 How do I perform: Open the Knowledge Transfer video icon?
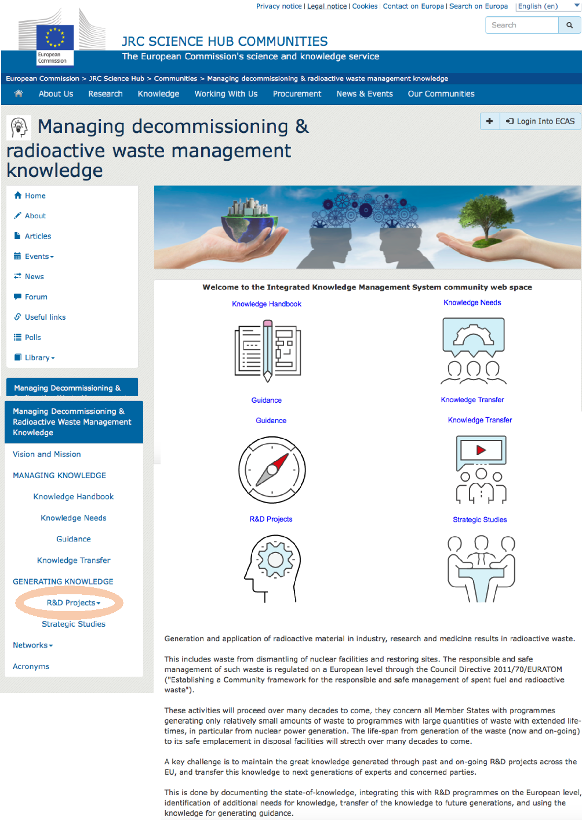click(x=481, y=469)
